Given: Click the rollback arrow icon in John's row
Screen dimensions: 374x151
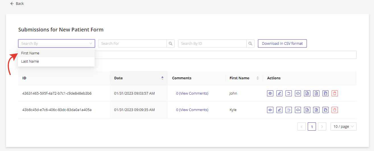Looking at the screenshot, I should click(x=289, y=93).
